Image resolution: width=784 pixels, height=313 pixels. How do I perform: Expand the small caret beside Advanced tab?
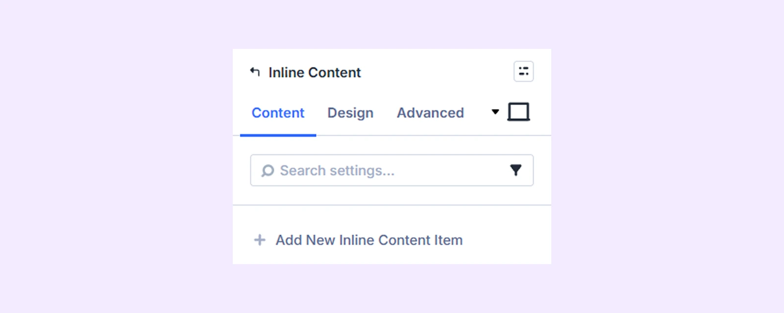[x=495, y=112]
